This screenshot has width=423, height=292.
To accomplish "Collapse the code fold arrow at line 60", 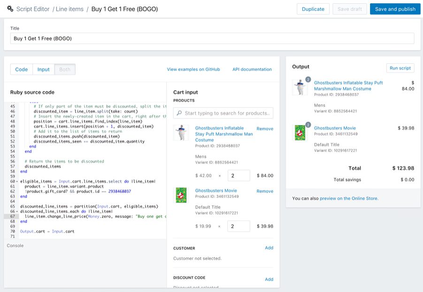I will coord(17,181).
